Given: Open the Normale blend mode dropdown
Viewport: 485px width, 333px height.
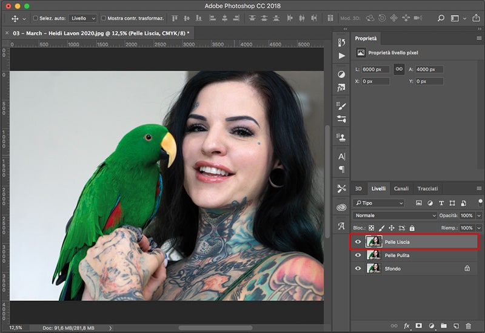Looking at the screenshot, I should [395, 216].
